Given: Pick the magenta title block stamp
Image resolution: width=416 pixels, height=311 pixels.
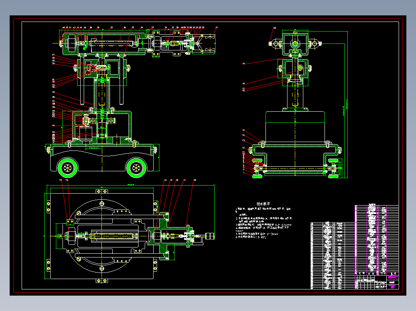Looking at the screenshot, I should pos(393,277).
